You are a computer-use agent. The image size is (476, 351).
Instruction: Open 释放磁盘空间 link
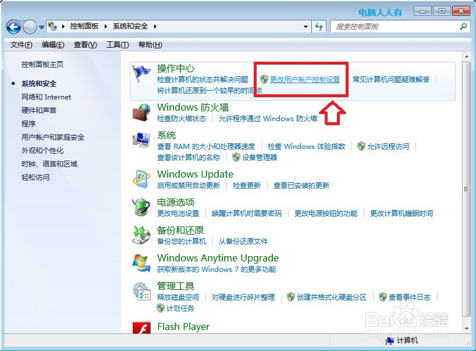pyautogui.click(x=178, y=297)
